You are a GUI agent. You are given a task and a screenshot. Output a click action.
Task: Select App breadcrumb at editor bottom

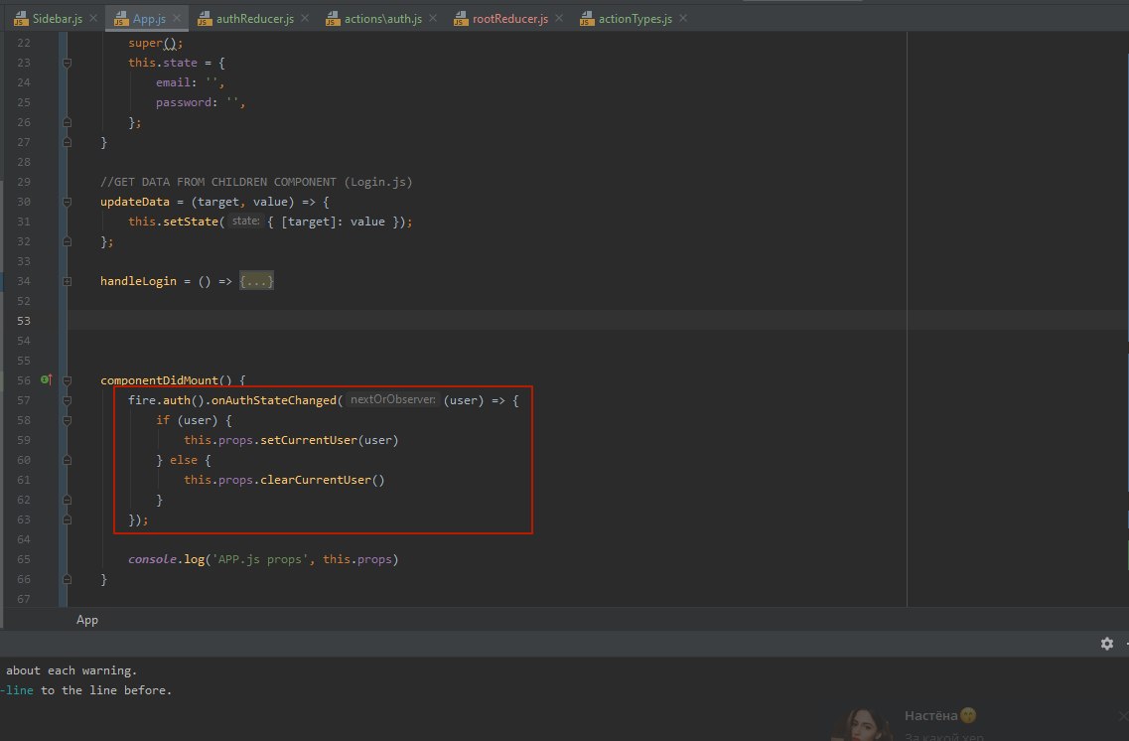click(x=87, y=620)
